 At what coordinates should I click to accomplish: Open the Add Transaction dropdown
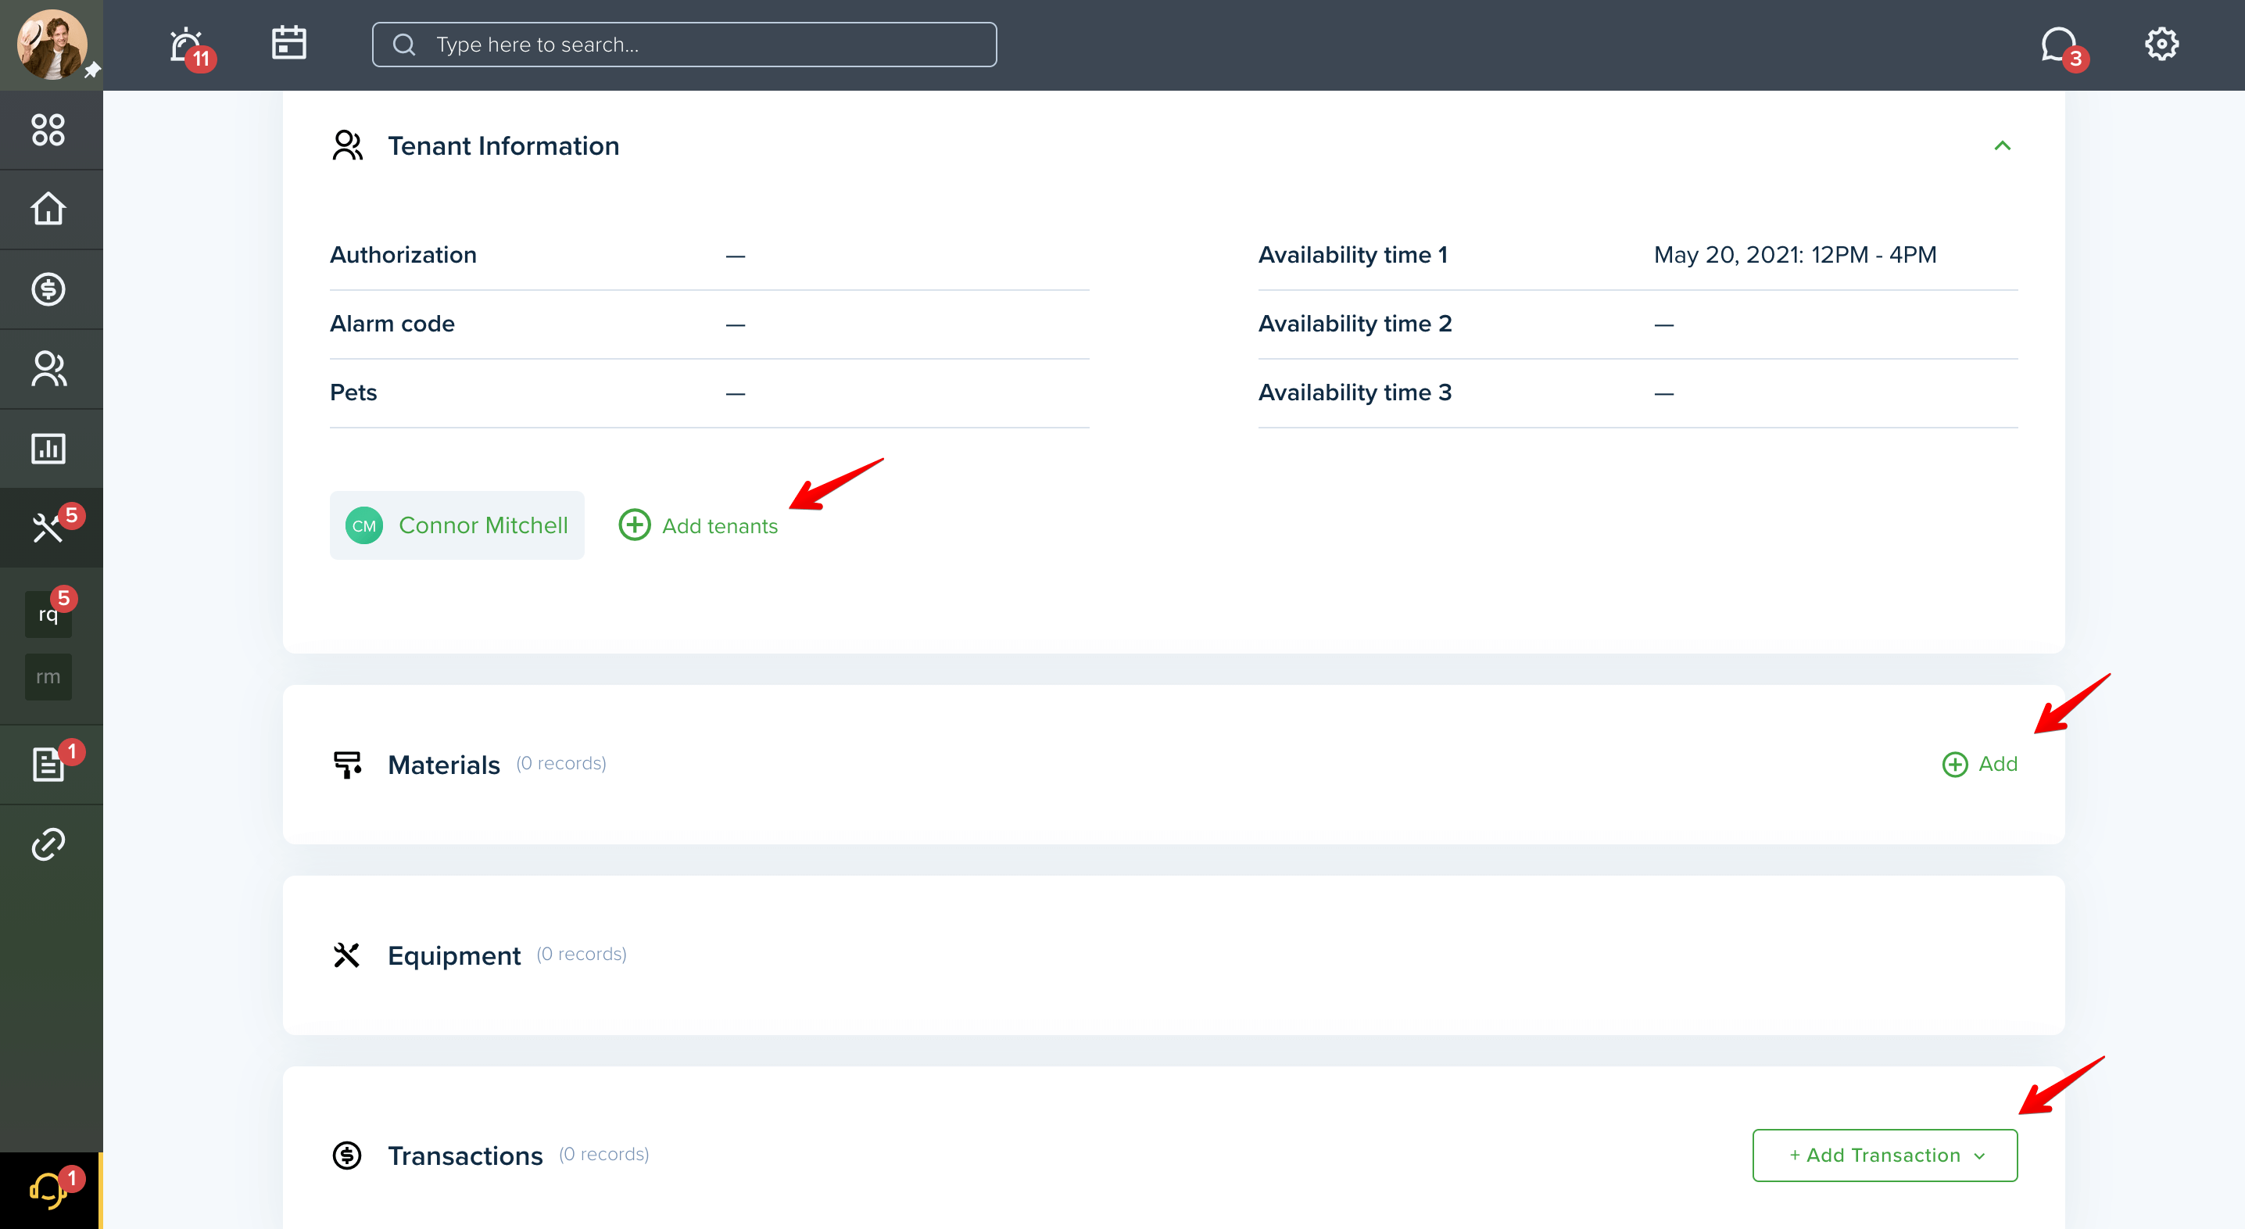pyautogui.click(x=1884, y=1155)
